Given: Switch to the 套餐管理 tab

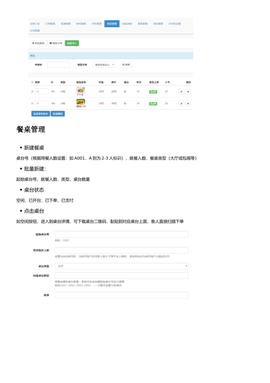Looking at the screenshot, I should click(x=143, y=24).
